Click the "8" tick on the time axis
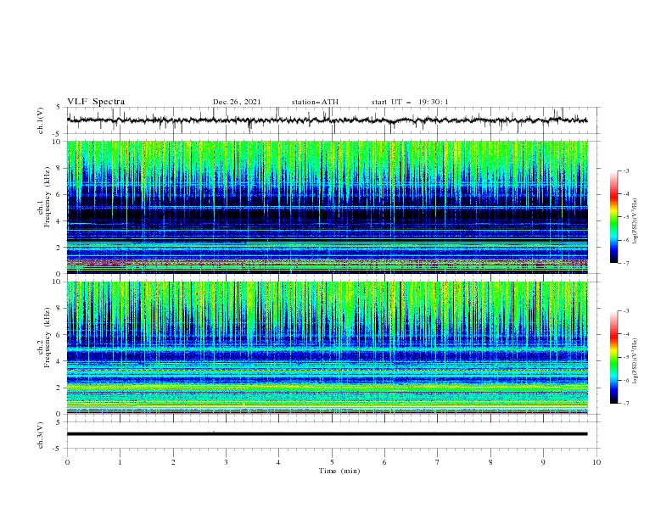This screenshot has width=672, height=519. tap(490, 462)
